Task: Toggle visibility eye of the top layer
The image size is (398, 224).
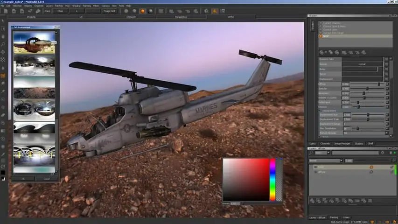Action: point(316,167)
